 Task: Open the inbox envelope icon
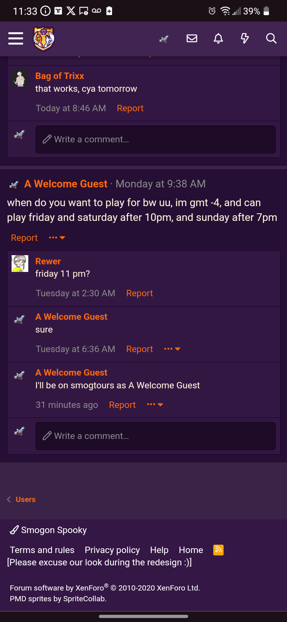[x=192, y=39]
